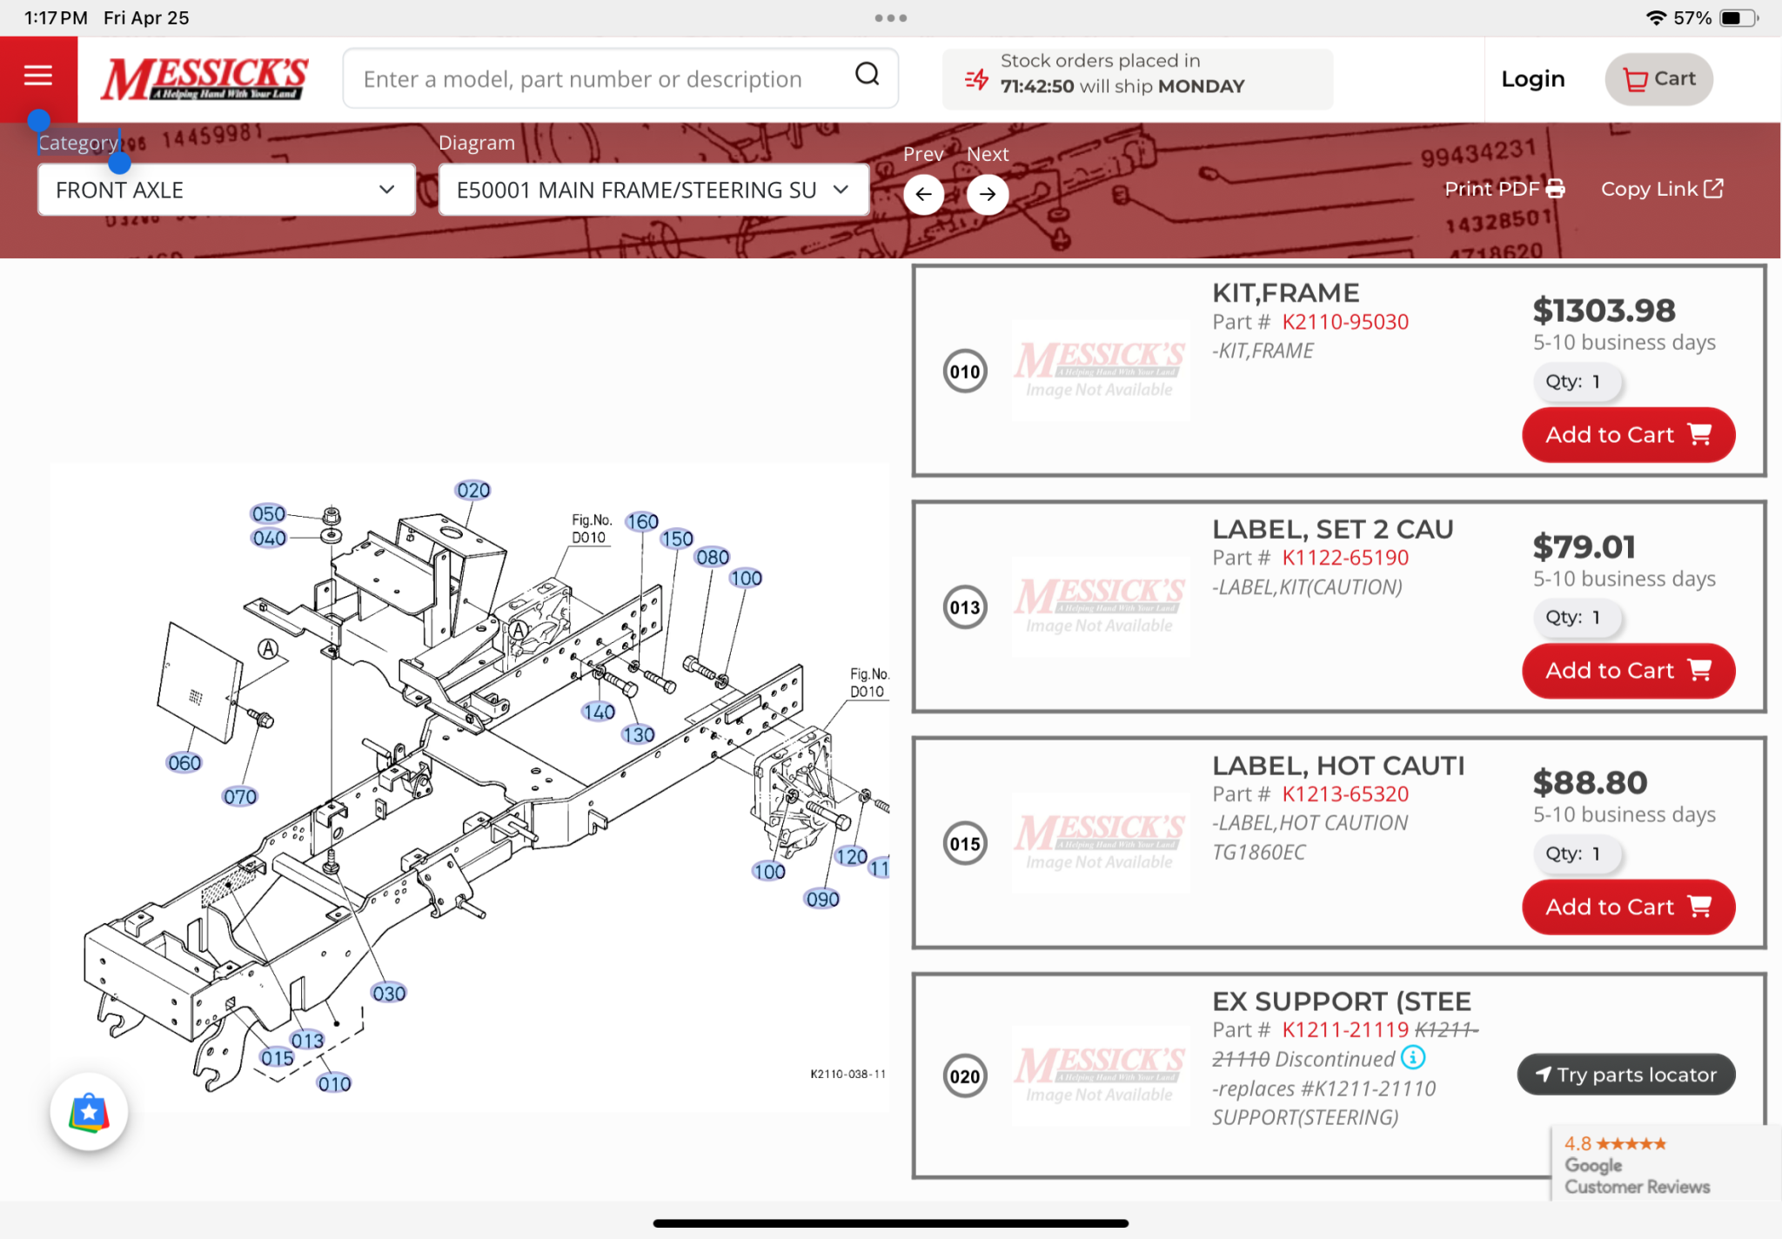Select the 020 reference circle in list
Viewport: 1782px width, 1239px height.
pyautogui.click(x=965, y=1077)
